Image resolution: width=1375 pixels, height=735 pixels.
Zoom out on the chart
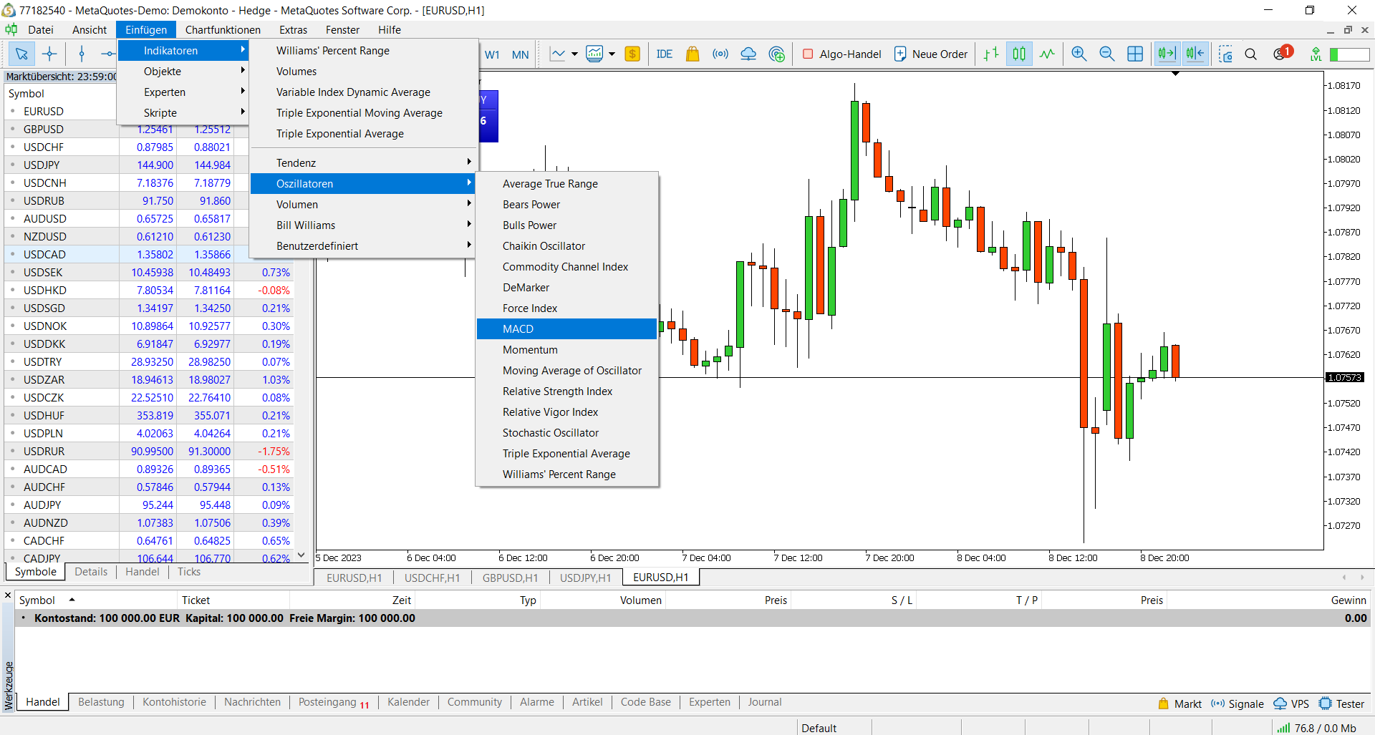click(1107, 54)
